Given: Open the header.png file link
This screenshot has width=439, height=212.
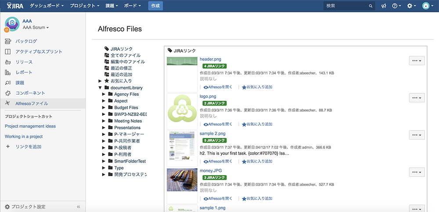Looking at the screenshot, I should click(211, 59).
